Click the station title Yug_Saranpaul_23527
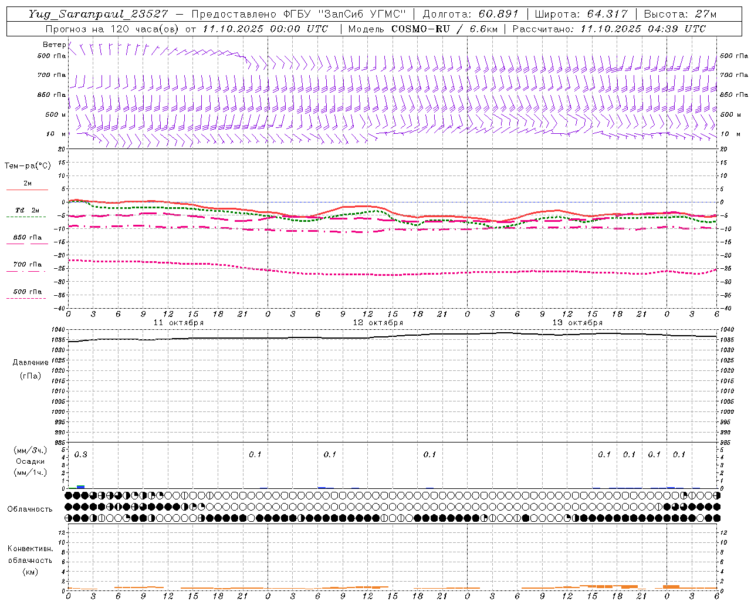Screen dimensions: 751x601 (98, 14)
